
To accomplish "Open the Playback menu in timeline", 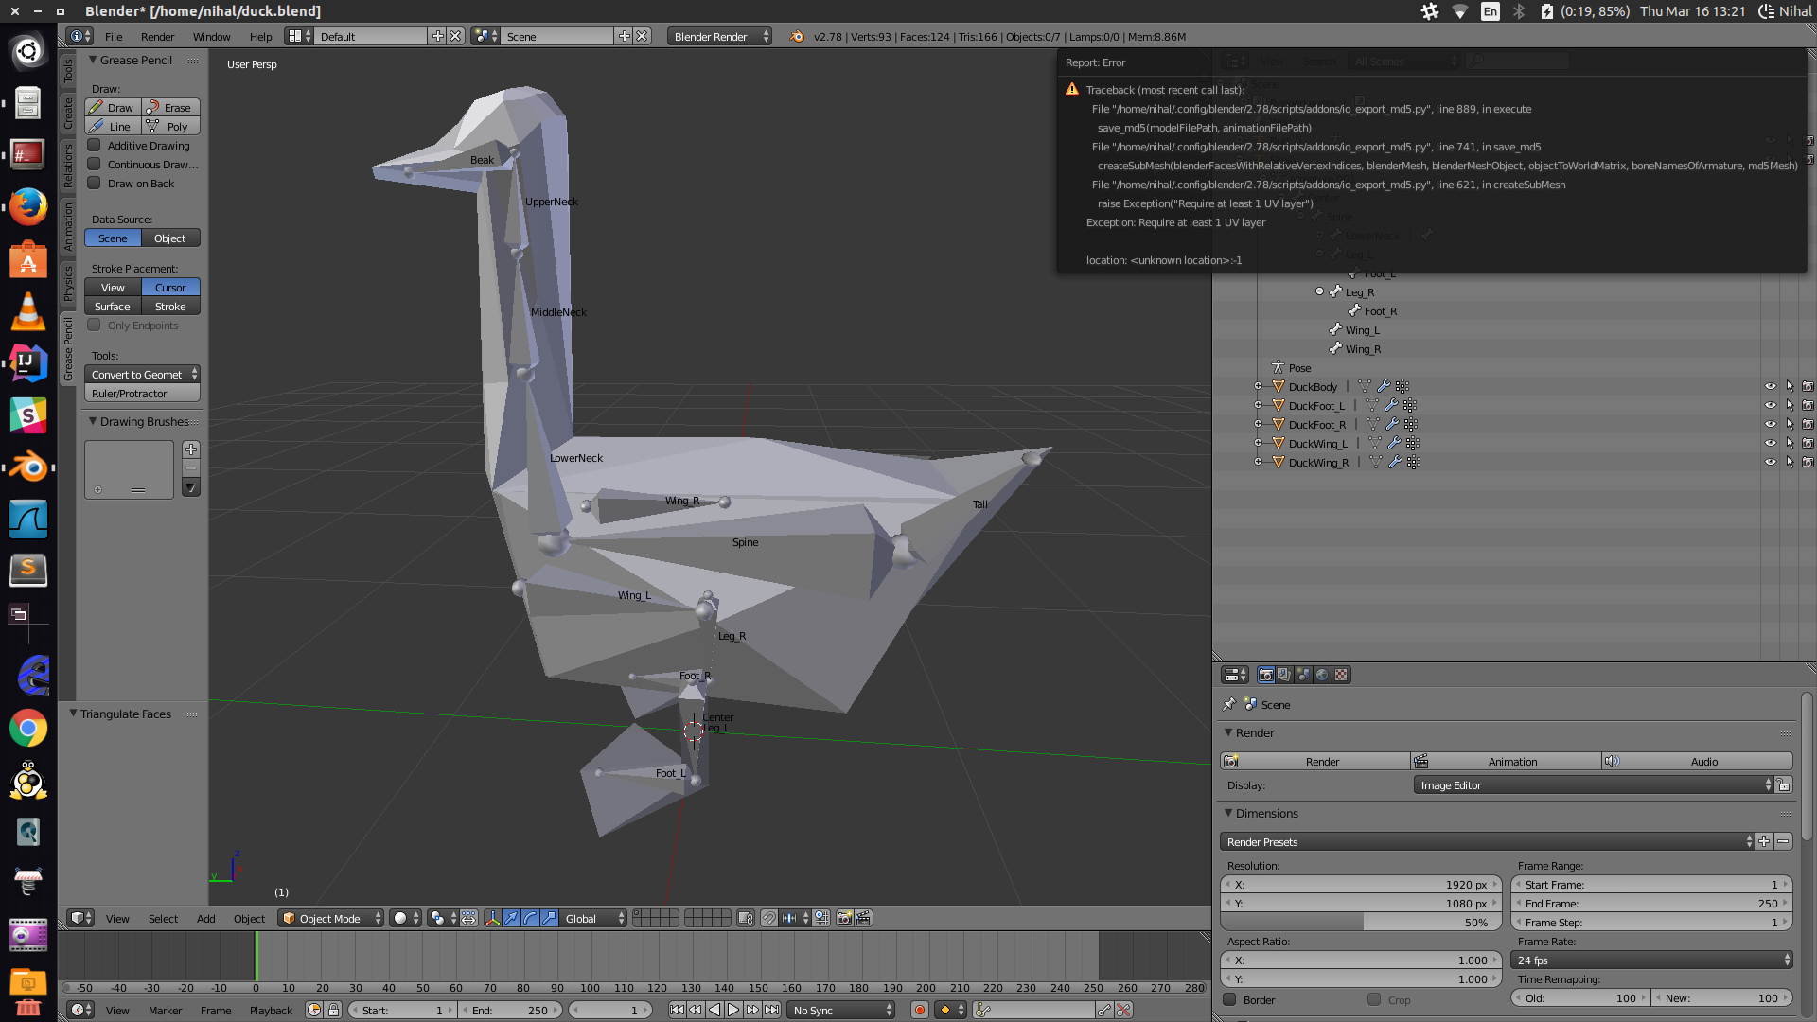I will click(271, 1011).
